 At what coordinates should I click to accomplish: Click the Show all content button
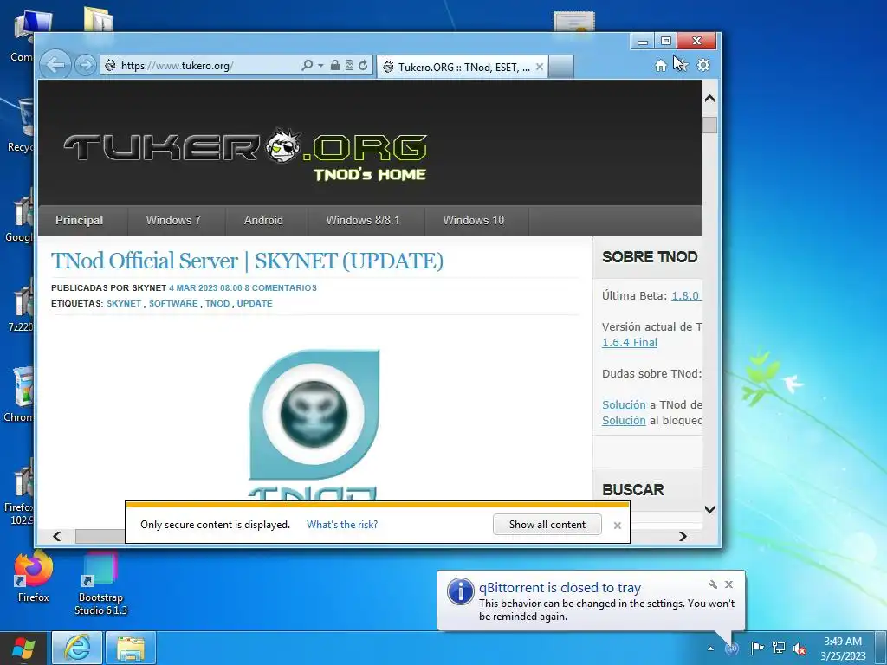pos(547,525)
